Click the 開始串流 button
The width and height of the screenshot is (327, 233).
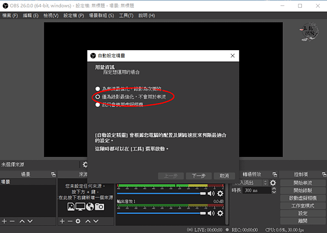click(x=302, y=183)
